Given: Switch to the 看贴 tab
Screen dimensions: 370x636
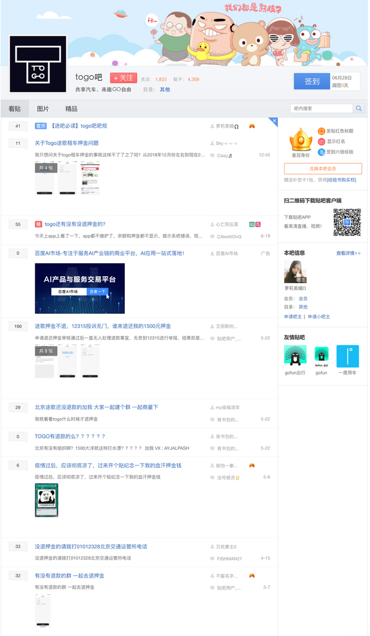Looking at the screenshot, I should 14,109.
